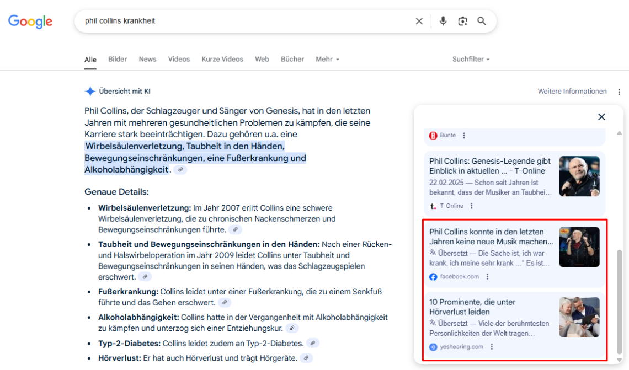This screenshot has width=629, height=370.
Task: Open source link for Taubheit bullet
Action: coord(145,277)
